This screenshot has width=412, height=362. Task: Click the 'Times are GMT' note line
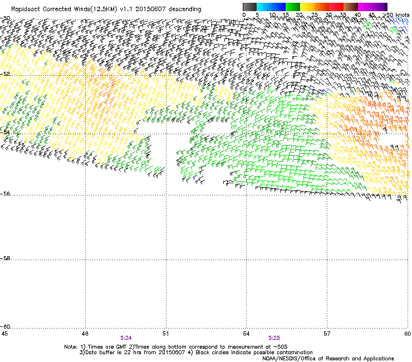click(176, 347)
